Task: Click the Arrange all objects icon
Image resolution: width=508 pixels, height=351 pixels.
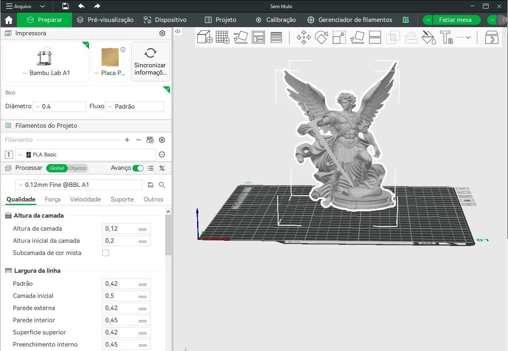Action: 258,37
